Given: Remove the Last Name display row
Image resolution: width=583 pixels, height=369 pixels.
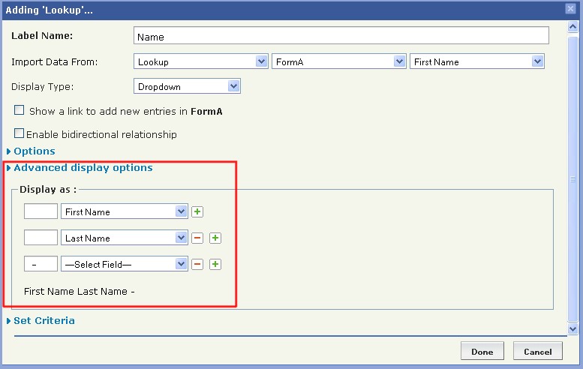Looking at the screenshot, I should coord(197,238).
